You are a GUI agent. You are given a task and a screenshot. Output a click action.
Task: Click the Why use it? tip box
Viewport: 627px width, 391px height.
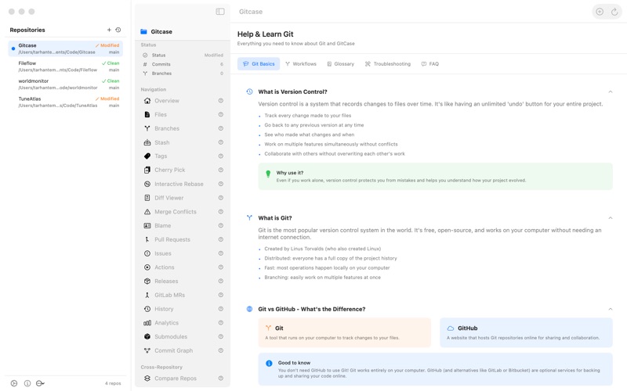coord(436,177)
